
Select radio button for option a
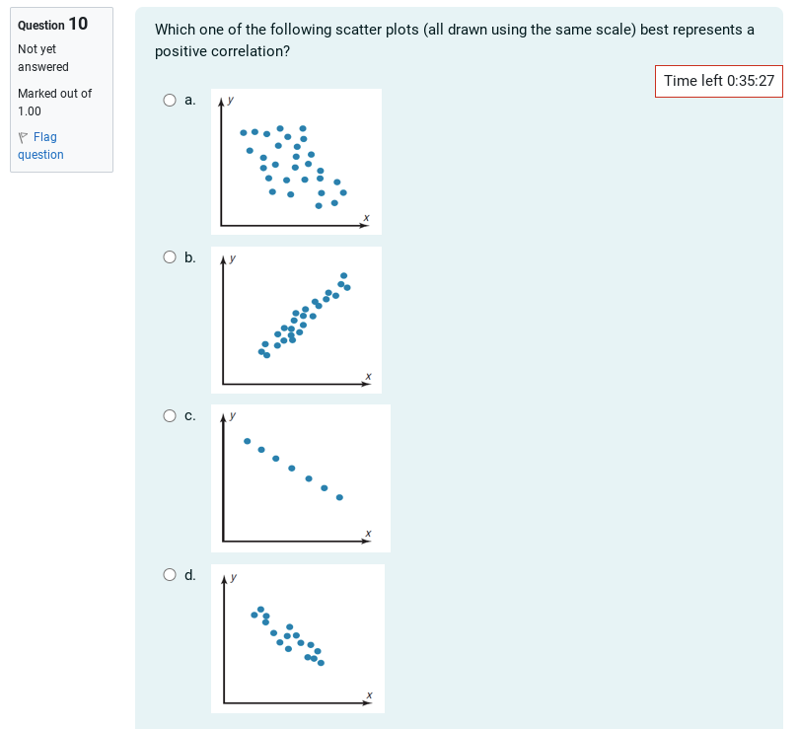(x=169, y=100)
